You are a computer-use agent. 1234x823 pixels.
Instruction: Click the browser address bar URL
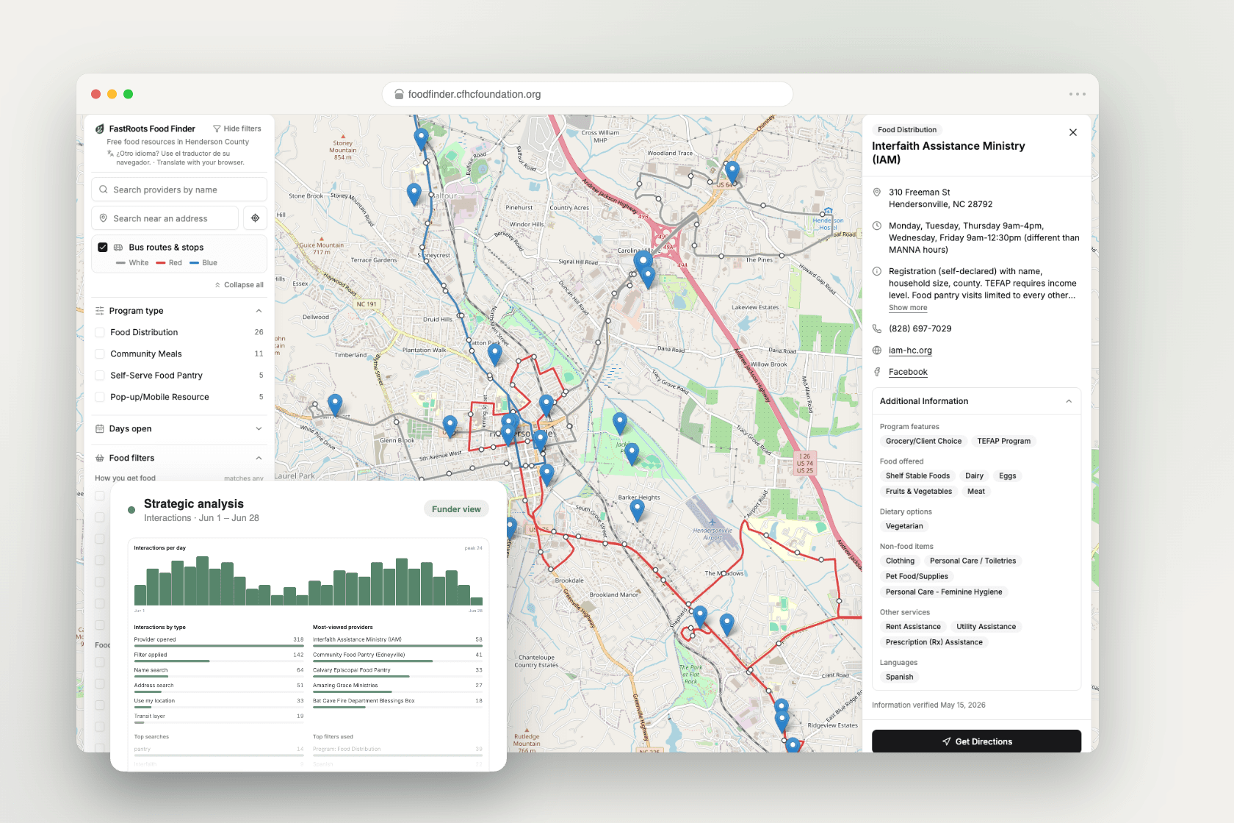[475, 94]
